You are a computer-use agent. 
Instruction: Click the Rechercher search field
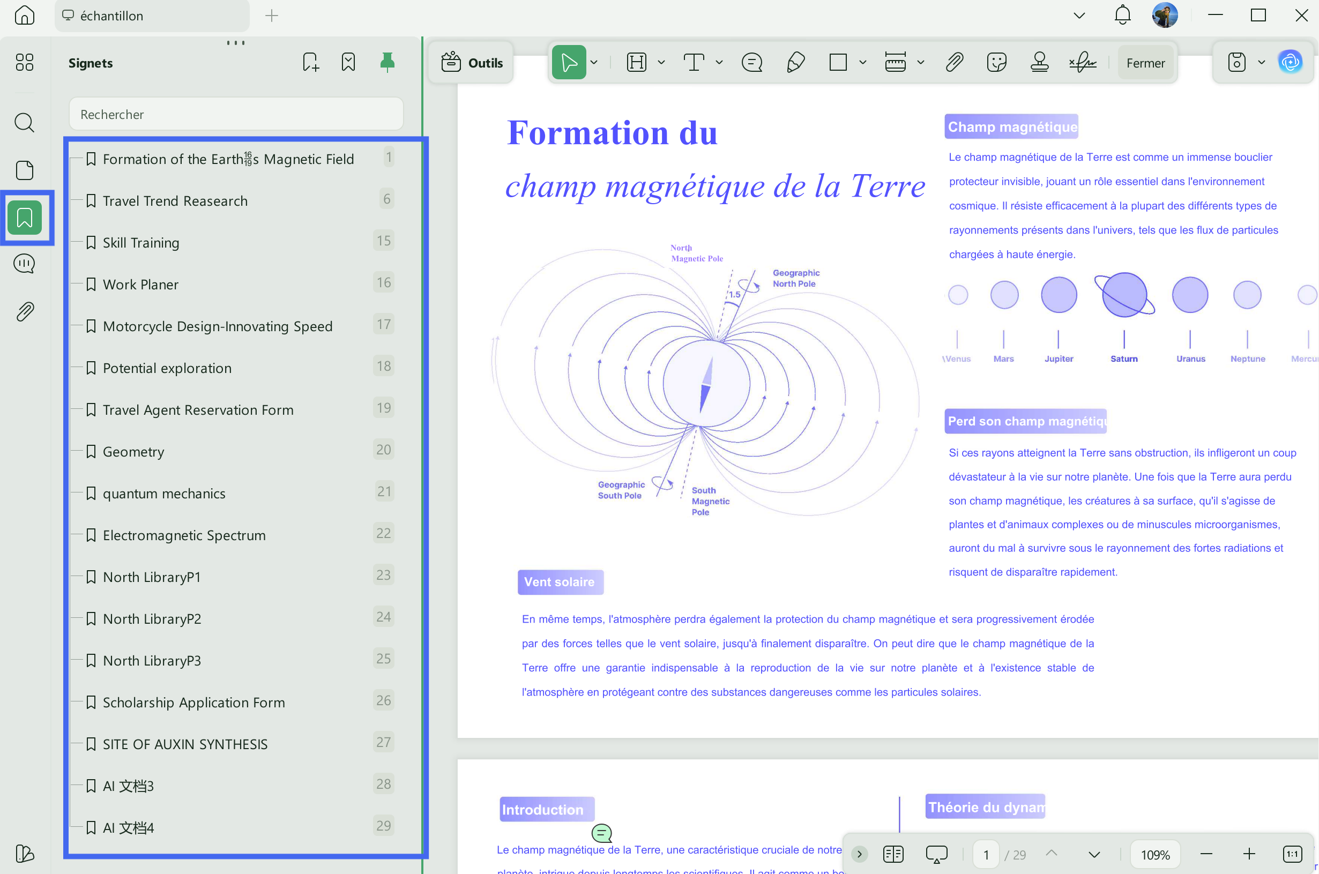pyautogui.click(x=236, y=114)
